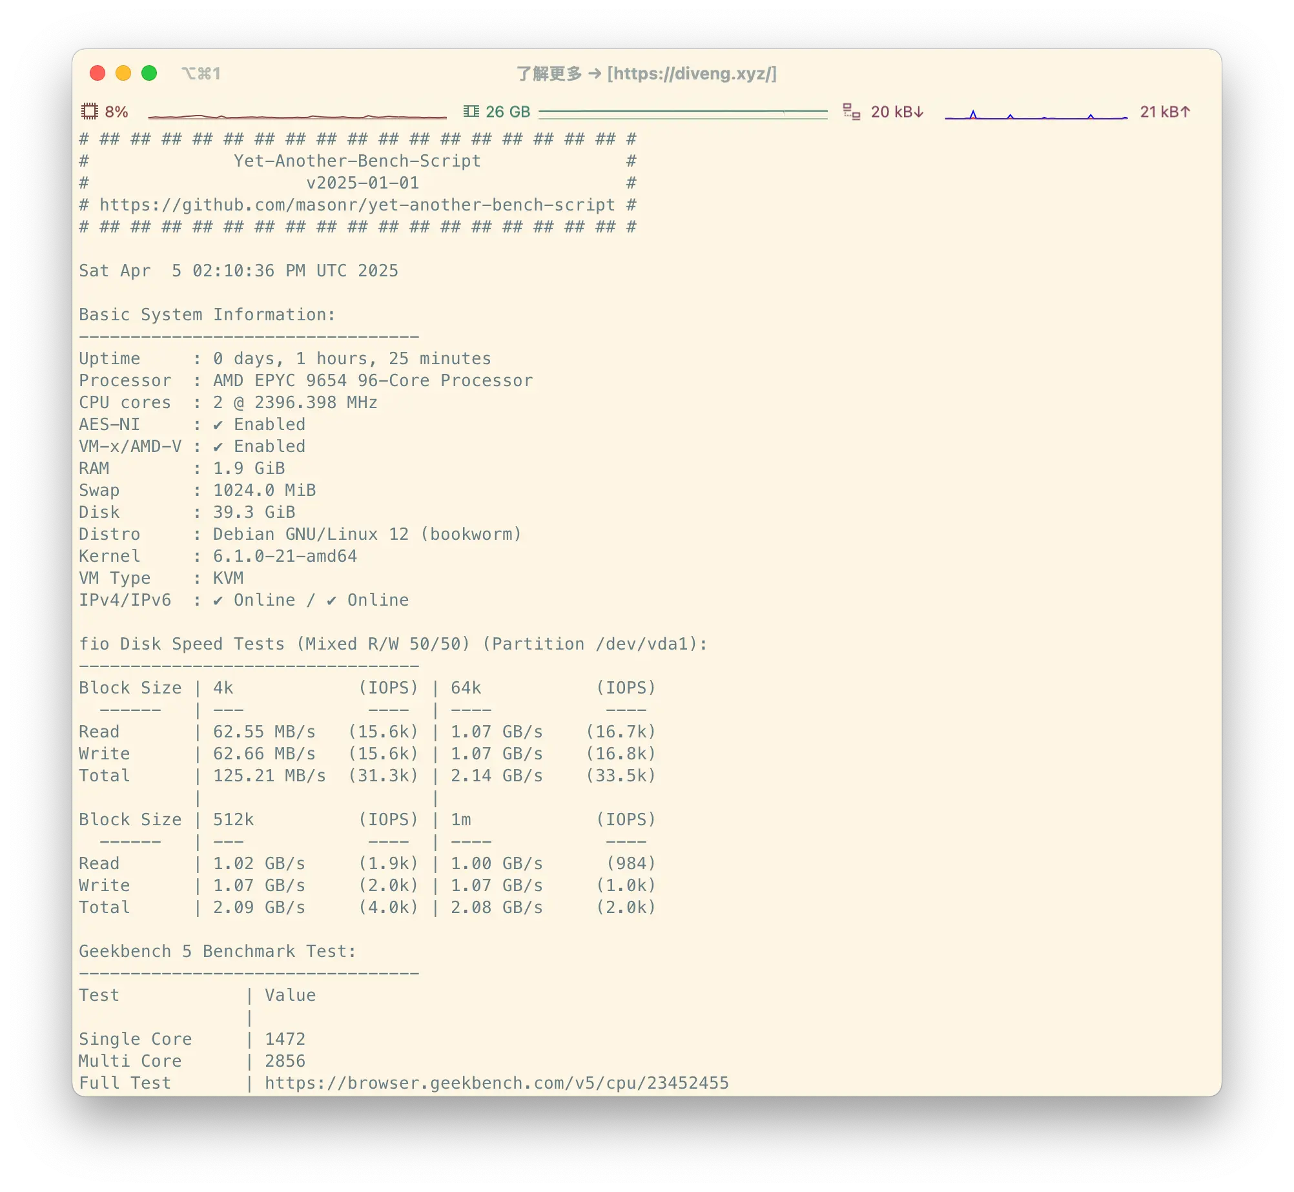Click the Single Core score 1472
The image size is (1294, 1192).
[285, 1039]
